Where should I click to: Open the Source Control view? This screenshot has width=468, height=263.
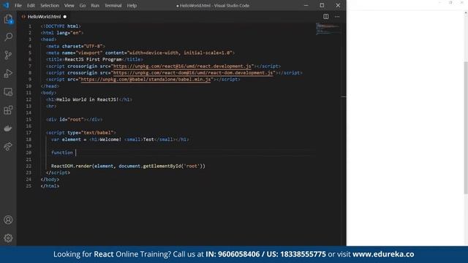(8, 56)
